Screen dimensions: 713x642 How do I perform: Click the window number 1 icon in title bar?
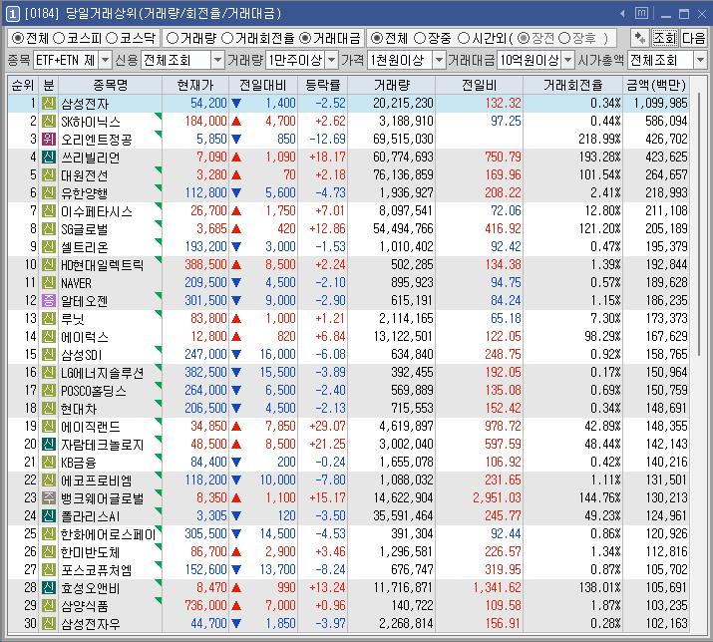tap(12, 14)
